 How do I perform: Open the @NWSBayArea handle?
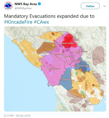pyautogui.click(x=23, y=8)
